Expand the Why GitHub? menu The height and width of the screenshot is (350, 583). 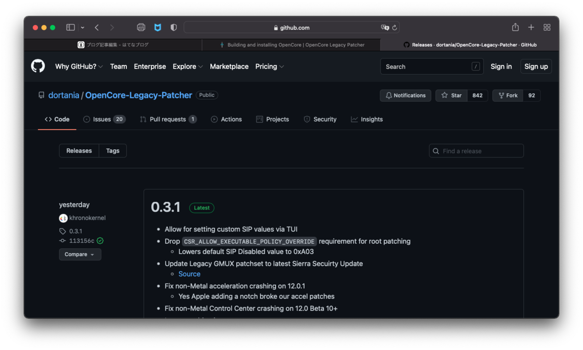79,66
